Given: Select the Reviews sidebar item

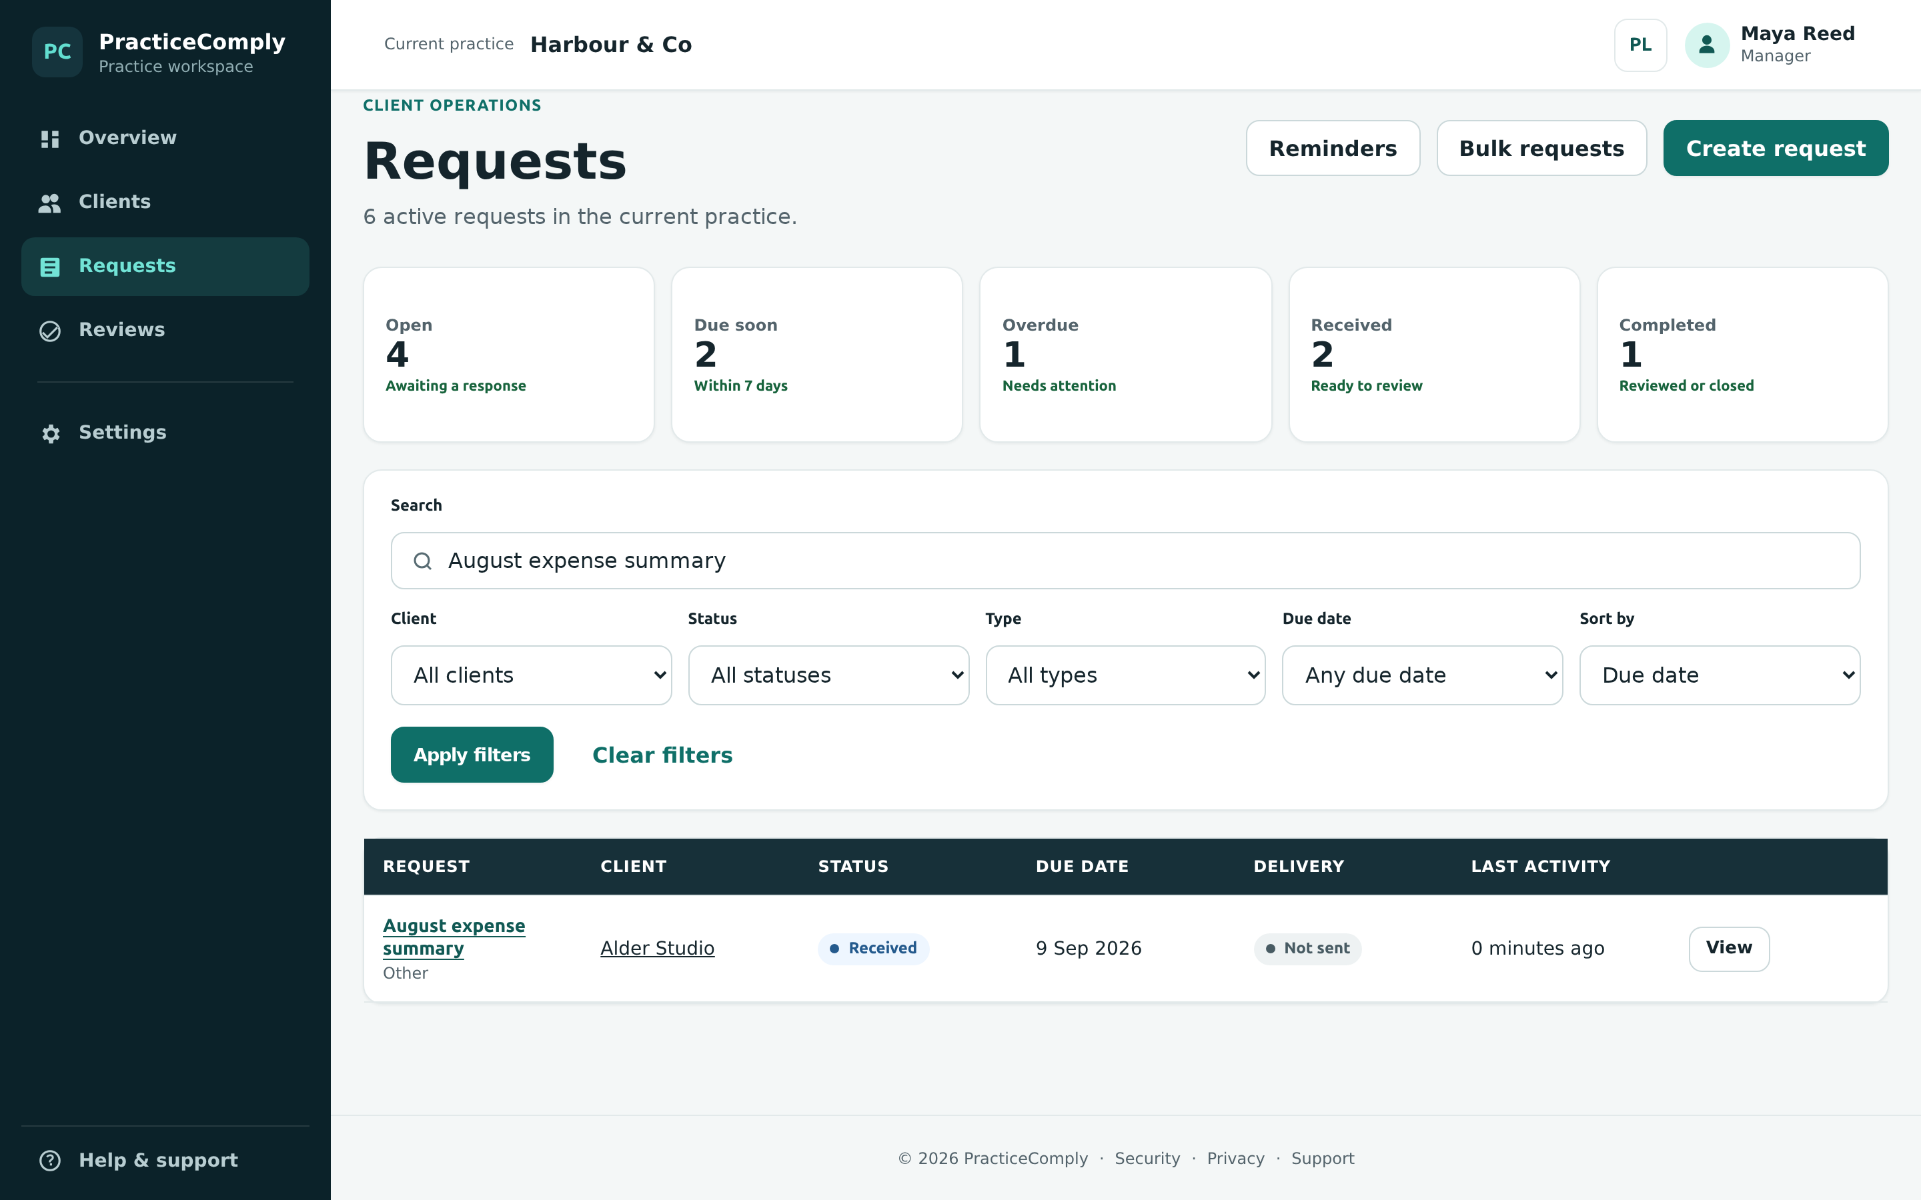Looking at the screenshot, I should coord(165,330).
